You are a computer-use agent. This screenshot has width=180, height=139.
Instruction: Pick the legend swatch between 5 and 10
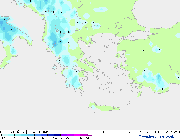pyautogui.click(x=31, y=135)
